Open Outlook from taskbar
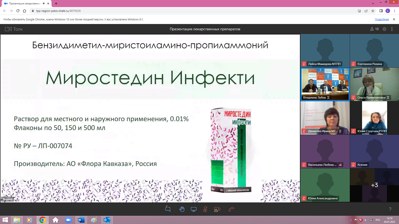 107,220
